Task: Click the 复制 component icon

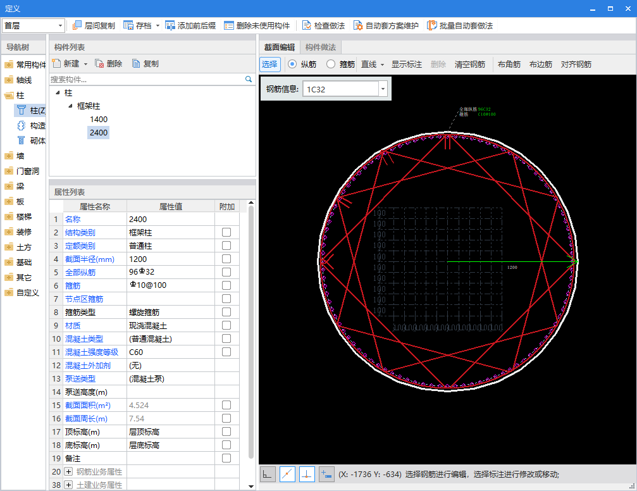Action: 136,63
